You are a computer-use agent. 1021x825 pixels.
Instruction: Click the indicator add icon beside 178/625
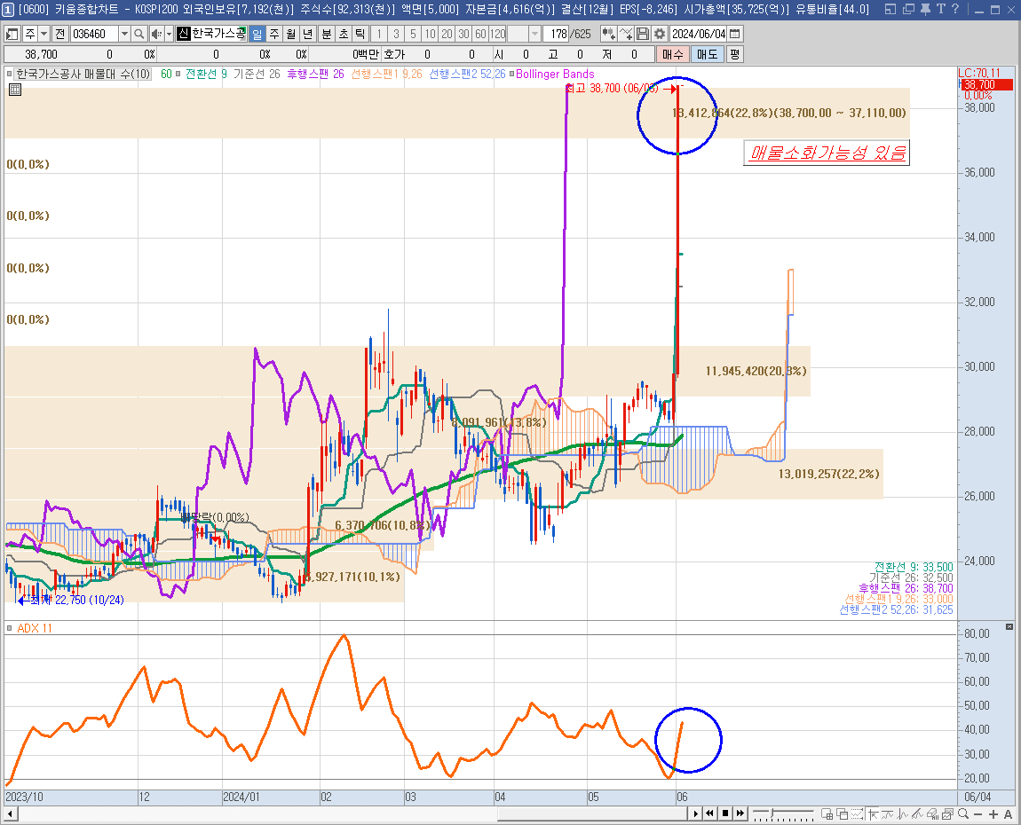point(608,34)
